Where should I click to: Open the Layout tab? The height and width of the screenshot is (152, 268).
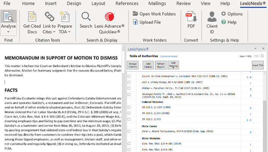(98, 3)
